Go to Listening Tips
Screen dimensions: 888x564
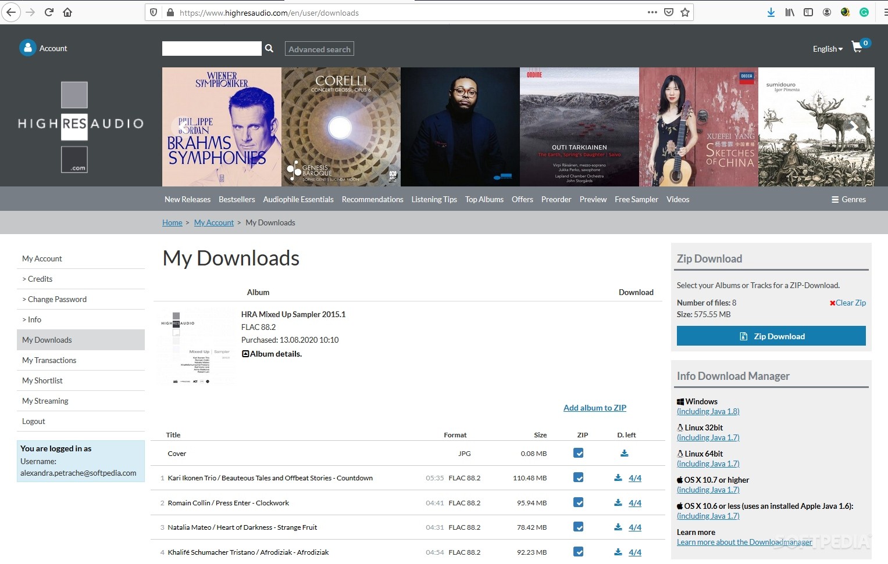[x=434, y=199]
